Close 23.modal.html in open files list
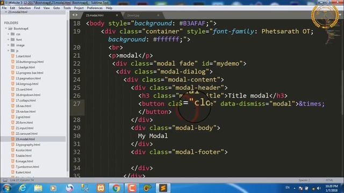The height and width of the screenshot is (193, 344). tap(6, 12)
